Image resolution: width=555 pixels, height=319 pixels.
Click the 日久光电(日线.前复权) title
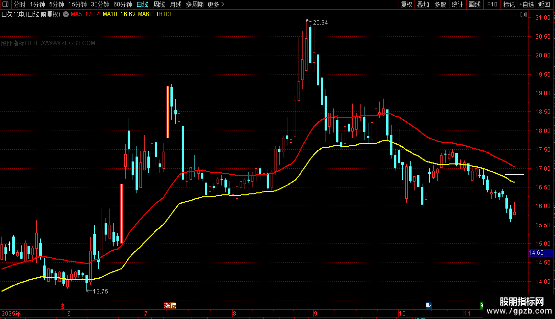[x=31, y=15]
